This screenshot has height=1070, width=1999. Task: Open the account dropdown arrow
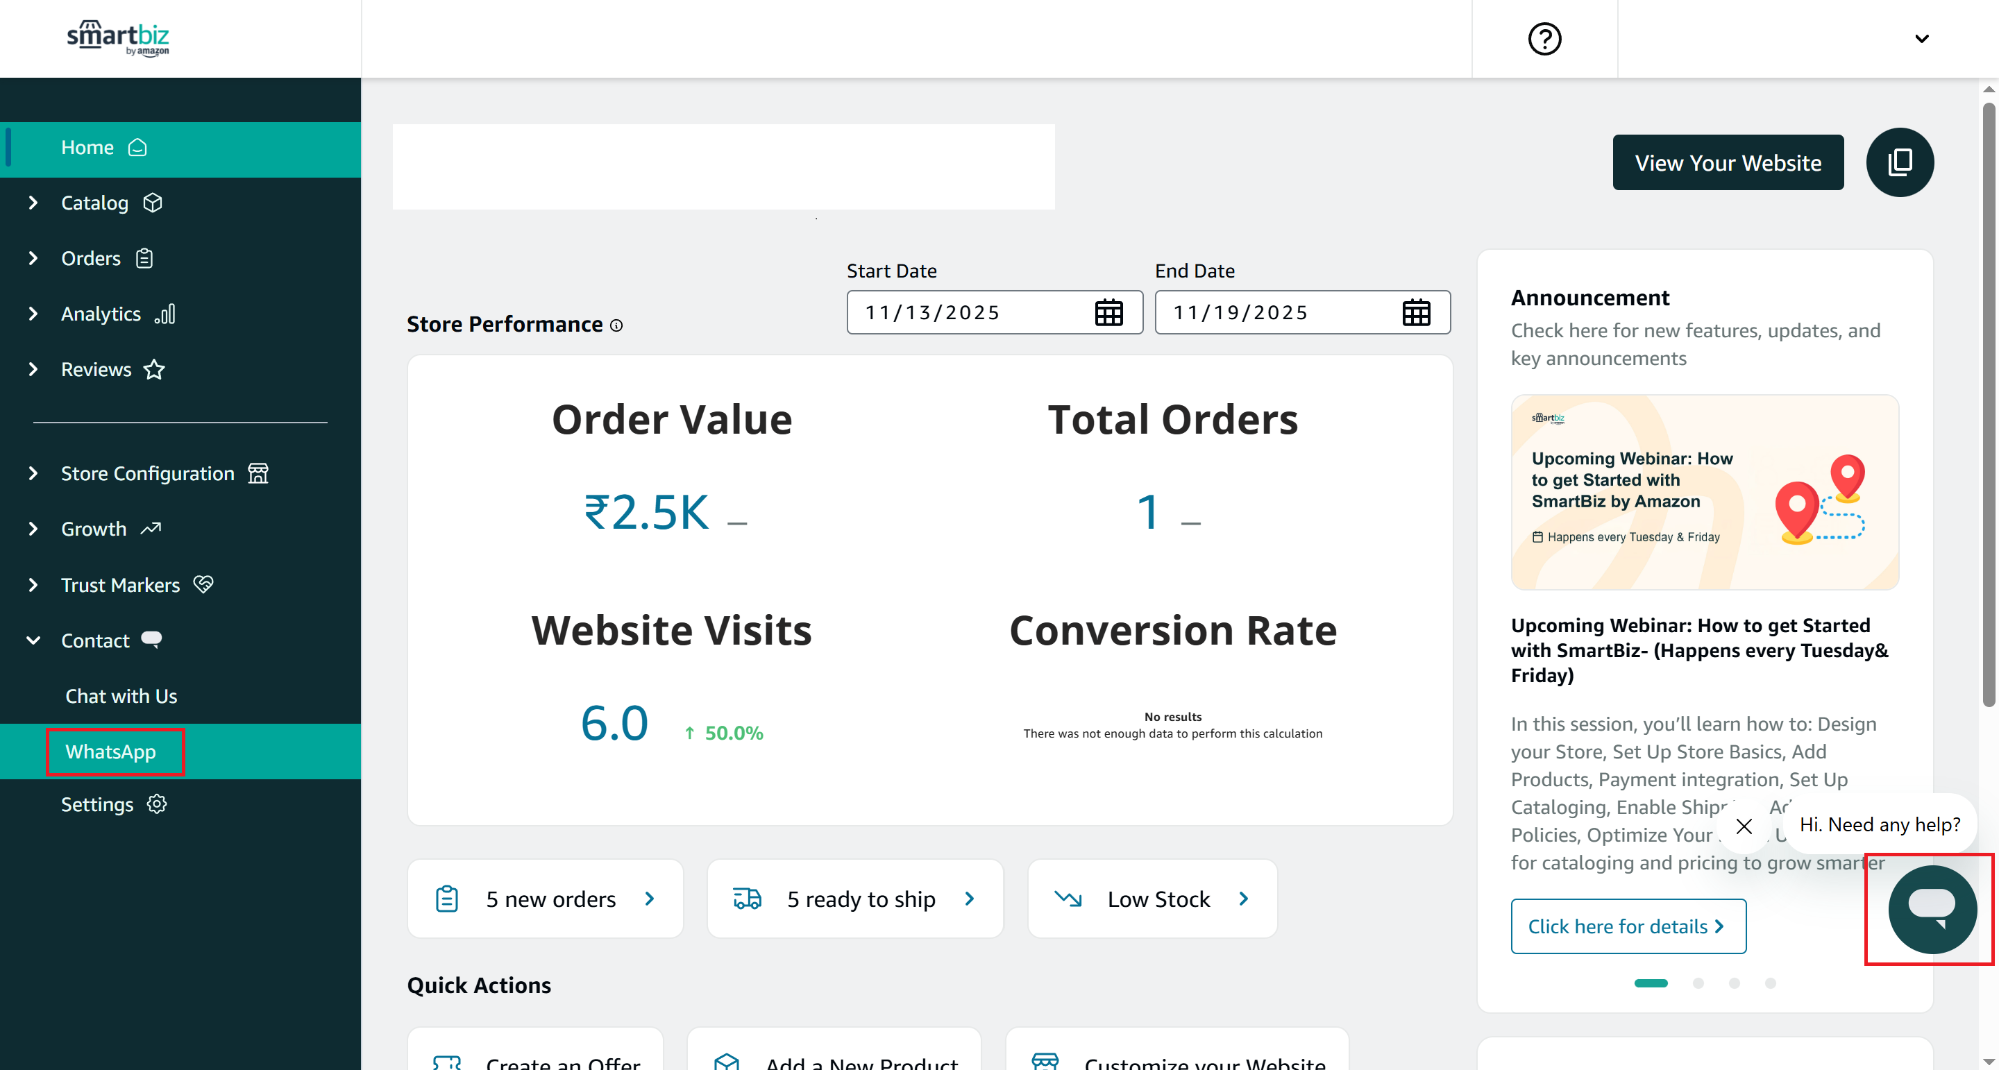tap(1921, 39)
